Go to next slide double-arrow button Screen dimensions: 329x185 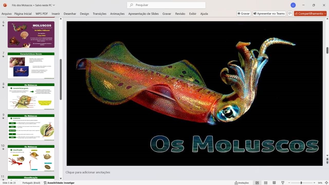tap(327, 163)
